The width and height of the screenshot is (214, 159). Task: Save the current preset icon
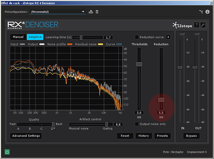[x=91, y=12]
